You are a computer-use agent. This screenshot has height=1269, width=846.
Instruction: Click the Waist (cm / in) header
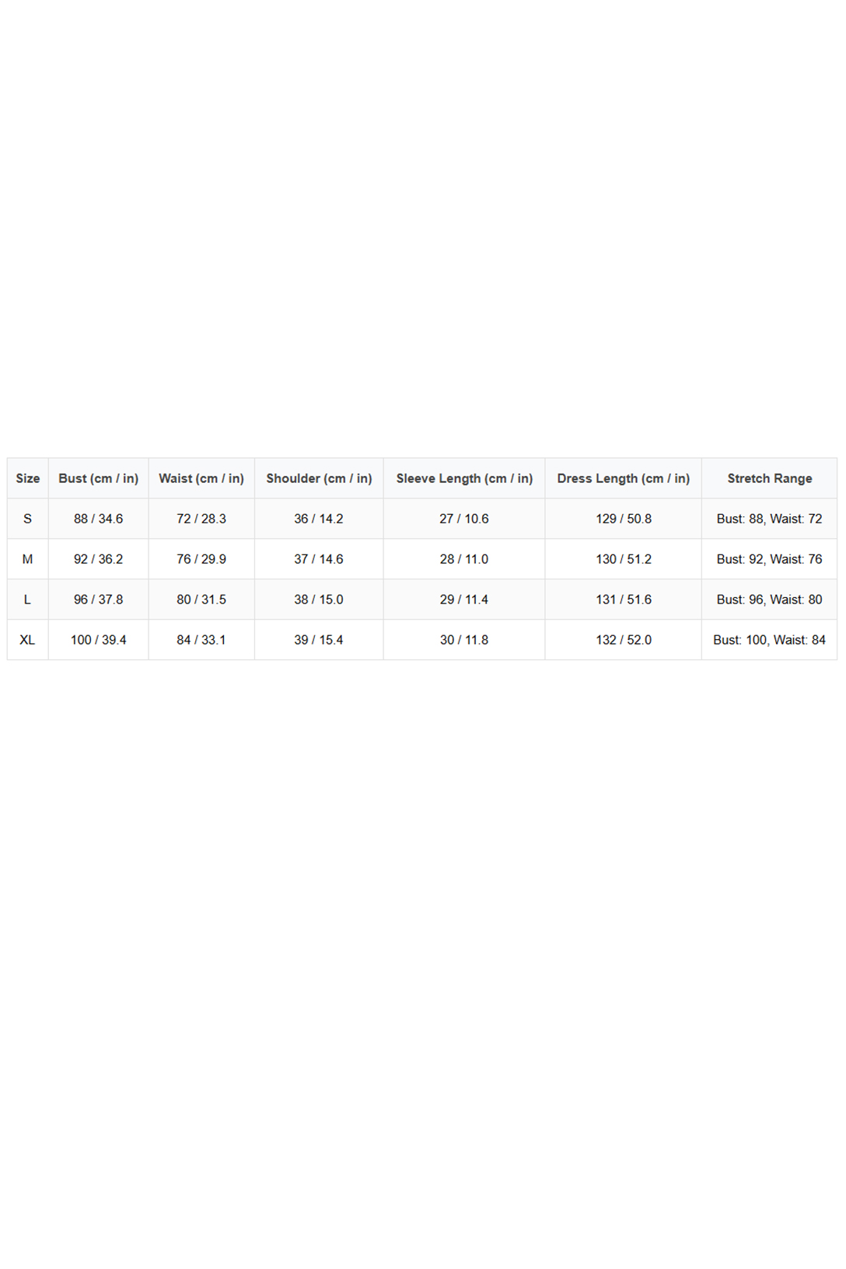[x=201, y=478]
